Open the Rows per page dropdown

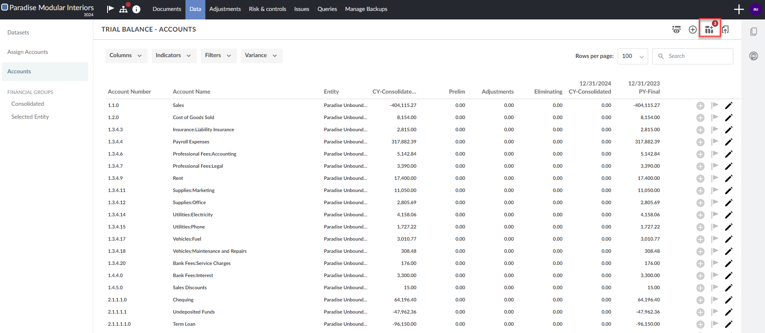tap(632, 56)
